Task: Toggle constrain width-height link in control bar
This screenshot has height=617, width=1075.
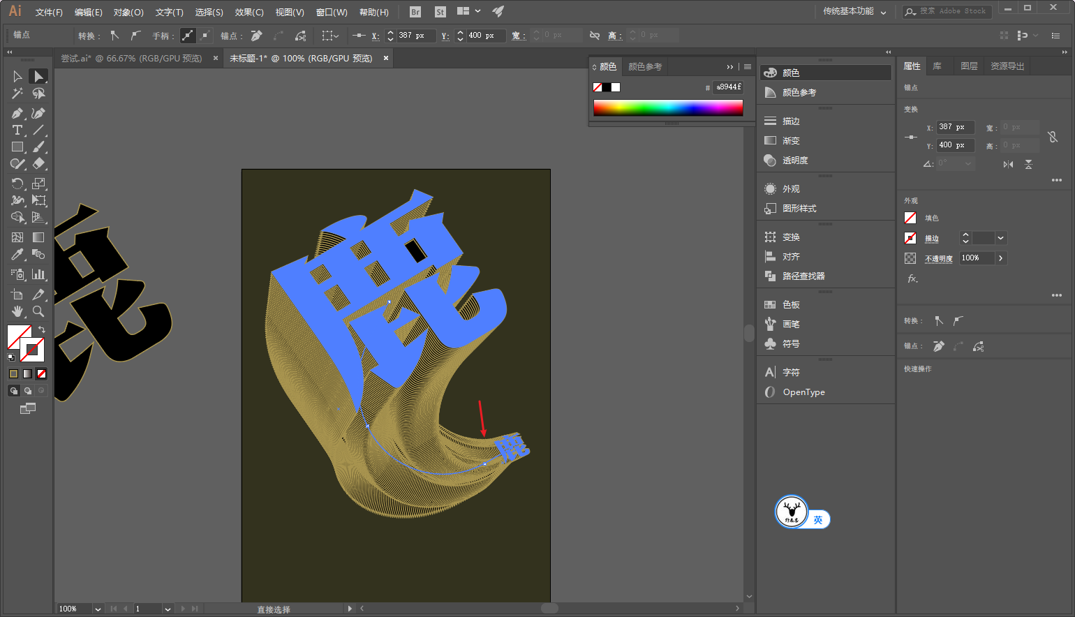Action: click(595, 35)
